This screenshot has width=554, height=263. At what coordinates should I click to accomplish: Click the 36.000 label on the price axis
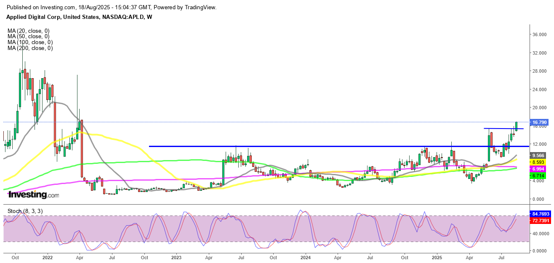point(540,34)
